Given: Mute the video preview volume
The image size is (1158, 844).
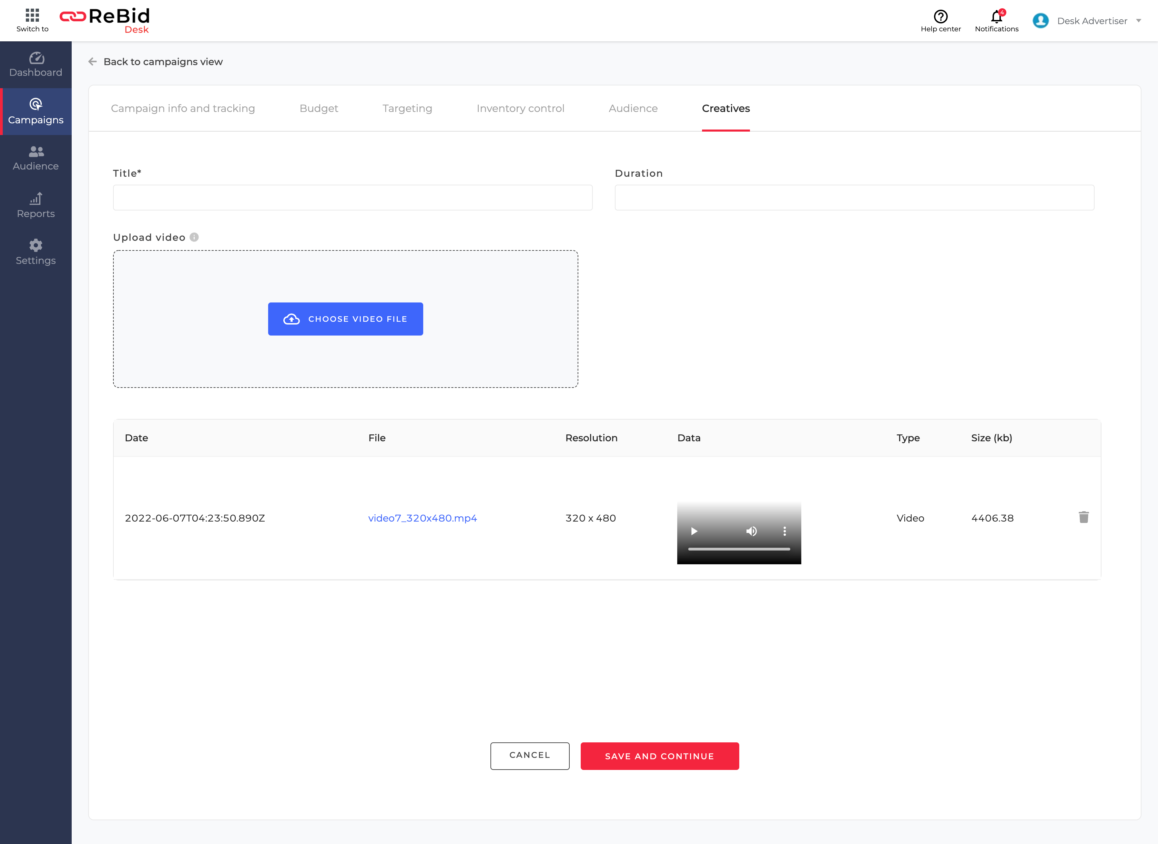Looking at the screenshot, I should pyautogui.click(x=751, y=531).
